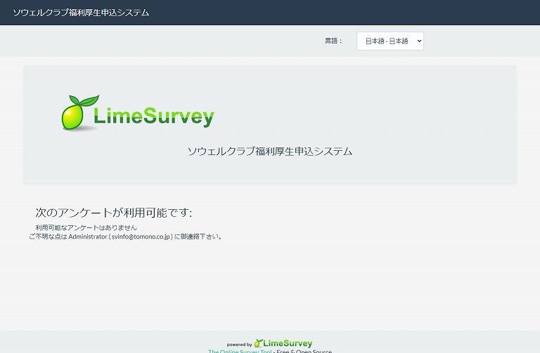Click the ソウェルクラブ福利厚生申込システム navbar title
Image resolution: width=540 pixels, height=353 pixels.
[81, 13]
